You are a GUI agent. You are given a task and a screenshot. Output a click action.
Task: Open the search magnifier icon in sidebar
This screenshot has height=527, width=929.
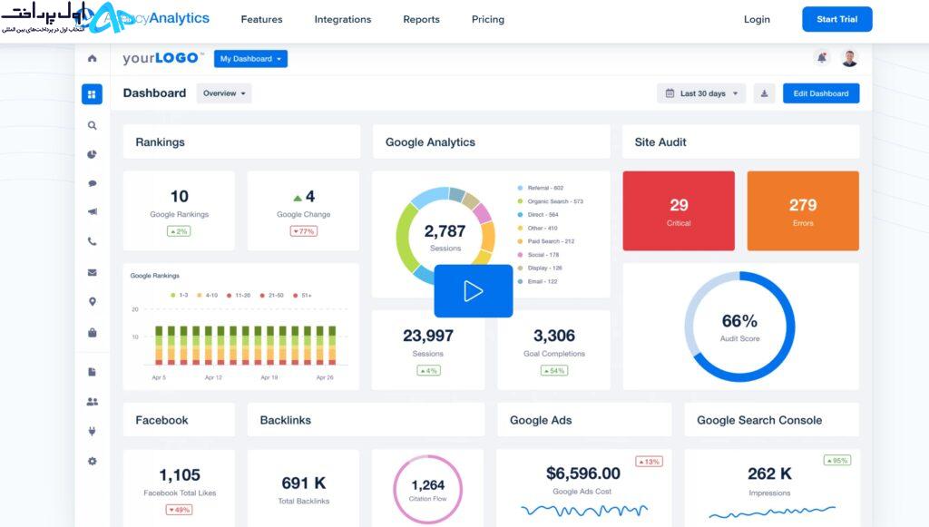[92, 125]
